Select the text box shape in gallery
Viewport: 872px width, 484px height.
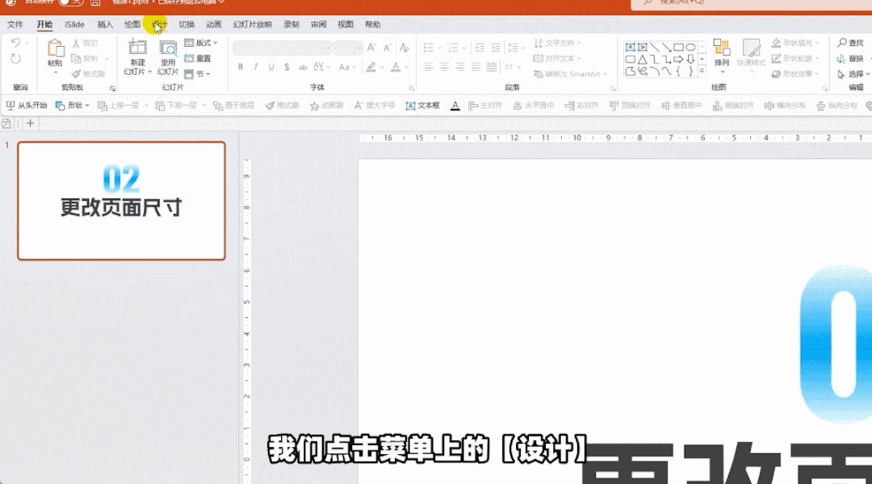(x=630, y=48)
